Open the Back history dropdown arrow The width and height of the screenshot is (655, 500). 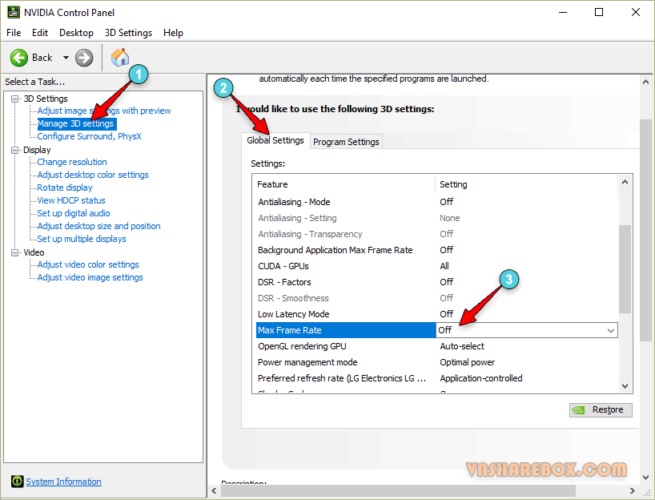(66, 58)
